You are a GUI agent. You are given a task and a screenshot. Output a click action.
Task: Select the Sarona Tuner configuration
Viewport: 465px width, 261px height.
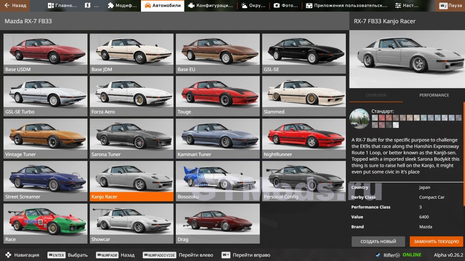(132, 139)
